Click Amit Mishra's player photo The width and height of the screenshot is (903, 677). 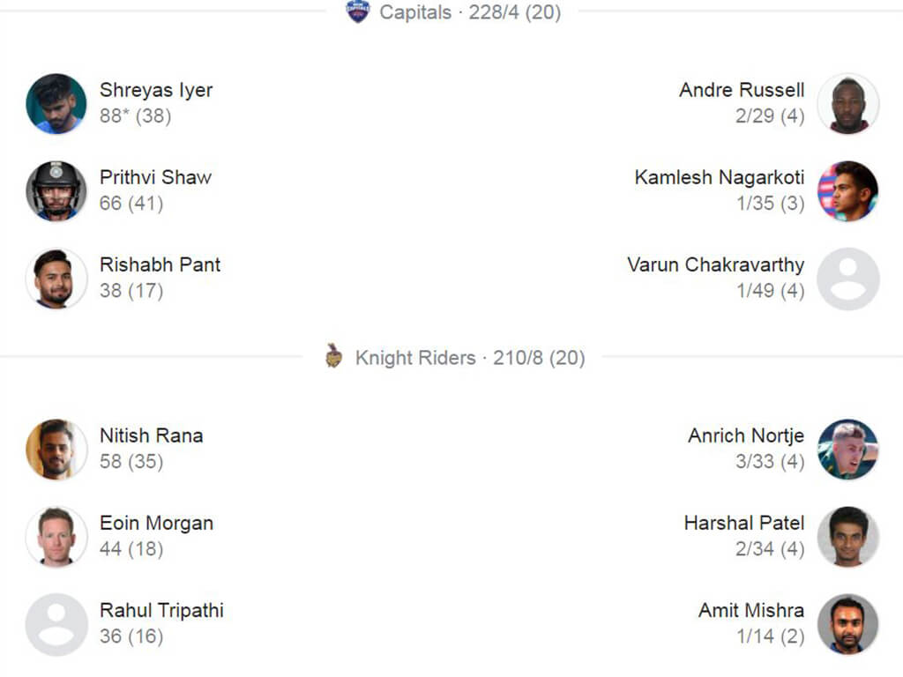847,625
